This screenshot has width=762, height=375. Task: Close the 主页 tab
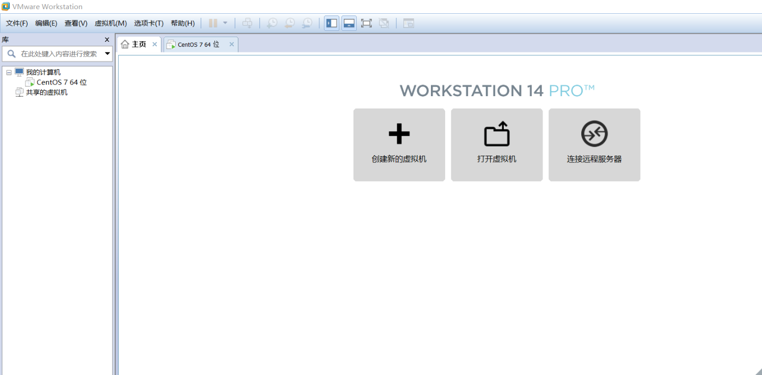click(155, 44)
